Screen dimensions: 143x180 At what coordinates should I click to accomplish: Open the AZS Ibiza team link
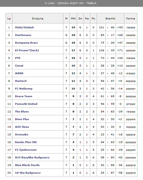pyautogui.click(x=22, y=127)
